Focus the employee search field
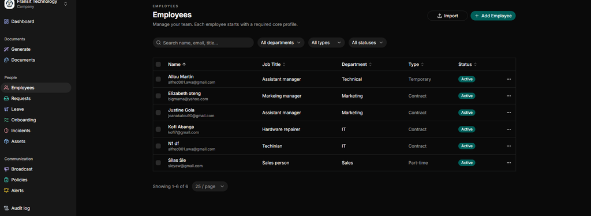Image resolution: width=591 pixels, height=216 pixels. (203, 43)
